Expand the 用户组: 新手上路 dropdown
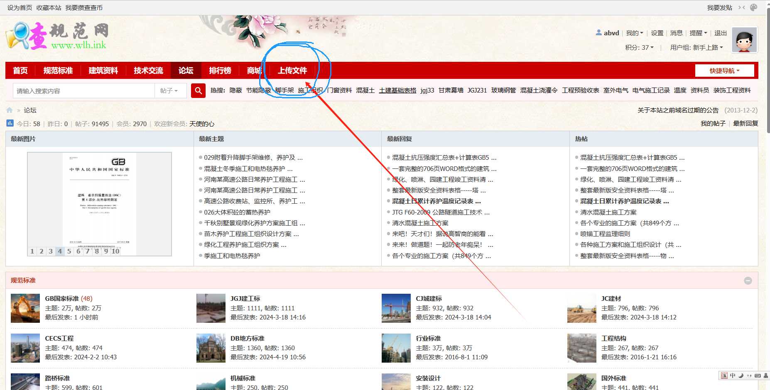The image size is (770, 390). 696,48
